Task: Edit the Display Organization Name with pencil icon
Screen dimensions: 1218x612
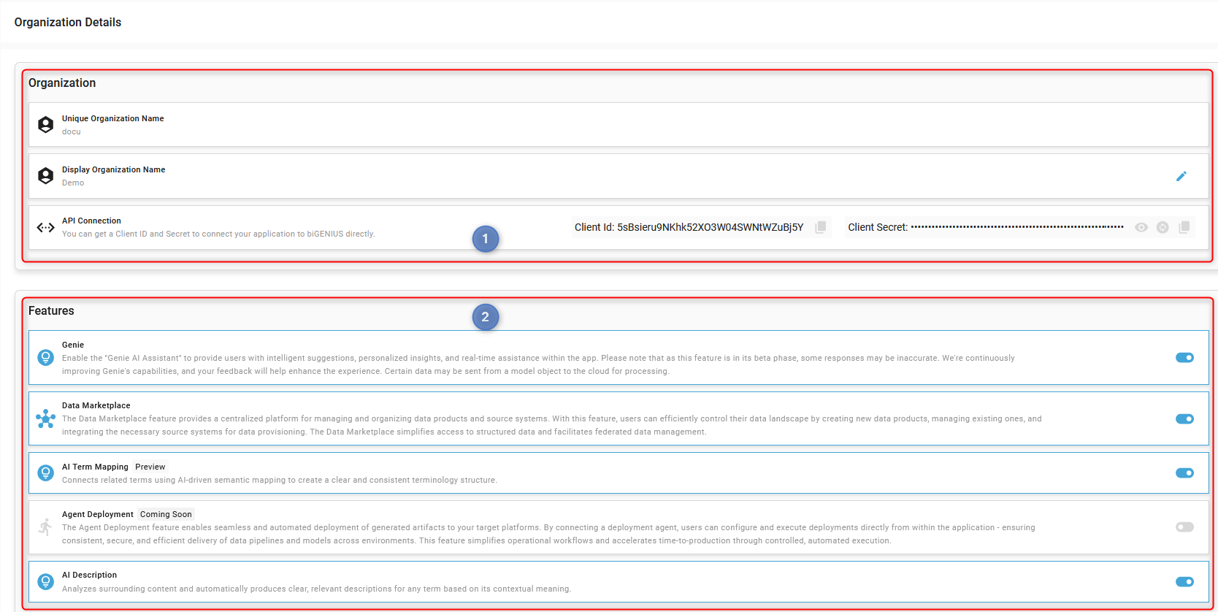Action: coord(1181,176)
